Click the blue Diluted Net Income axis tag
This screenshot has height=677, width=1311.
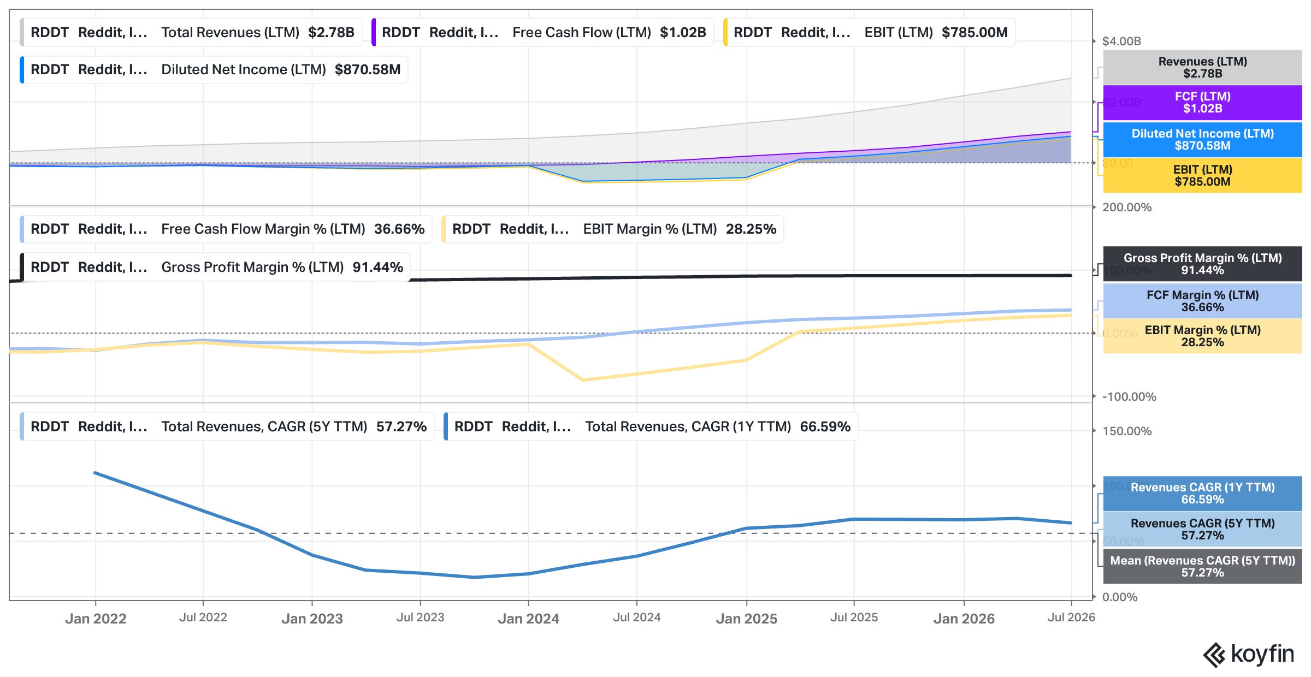[x=1202, y=140]
